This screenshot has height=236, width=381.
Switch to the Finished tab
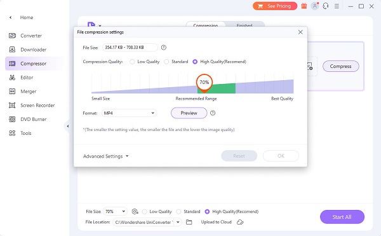pyautogui.click(x=244, y=25)
